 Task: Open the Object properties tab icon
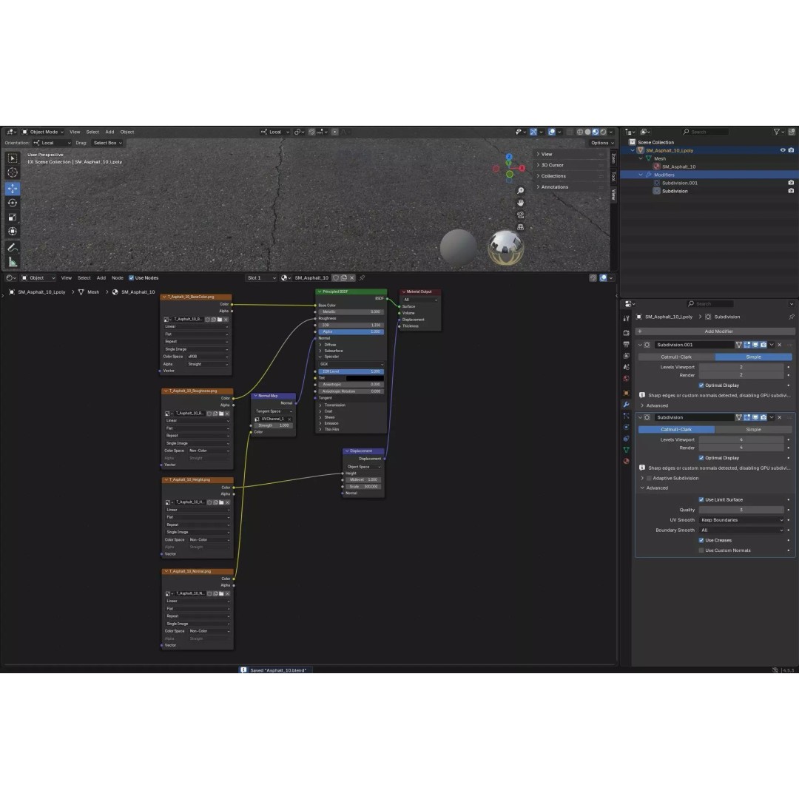click(x=627, y=394)
